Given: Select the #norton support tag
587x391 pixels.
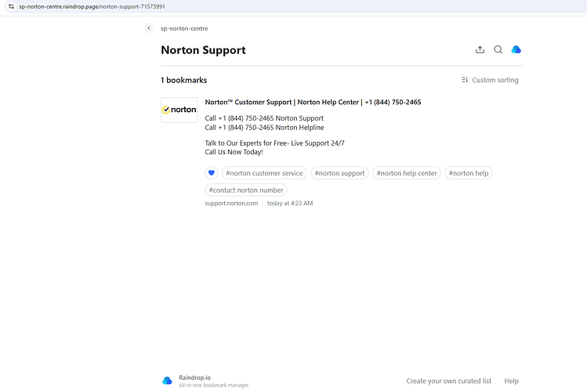Looking at the screenshot, I should (x=339, y=173).
